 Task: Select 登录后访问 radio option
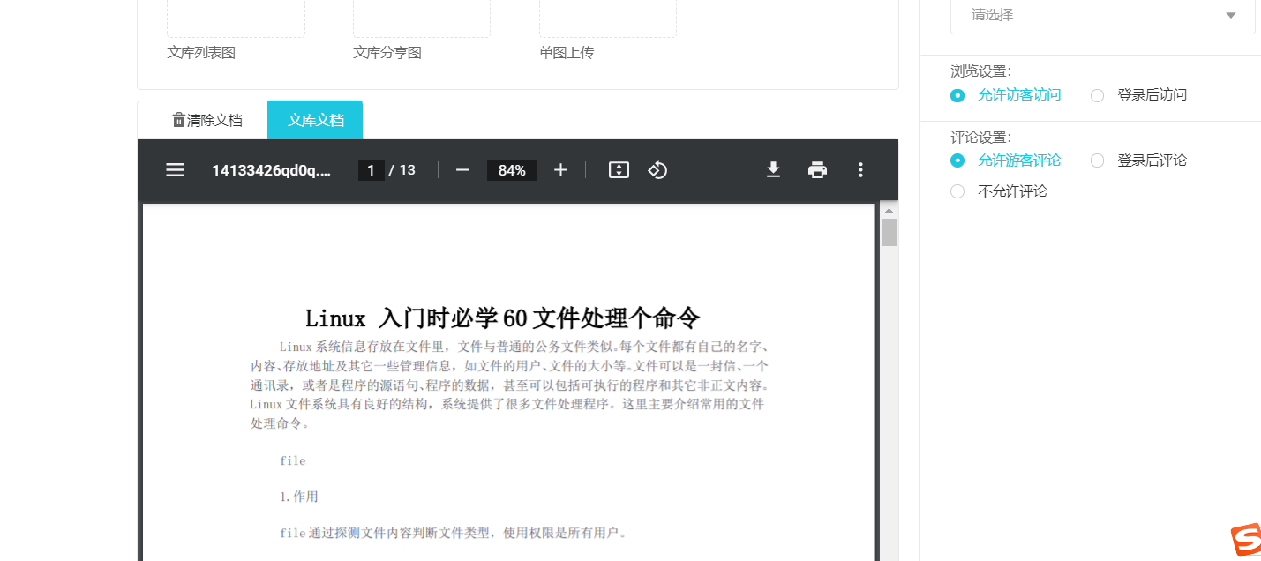(x=1097, y=95)
